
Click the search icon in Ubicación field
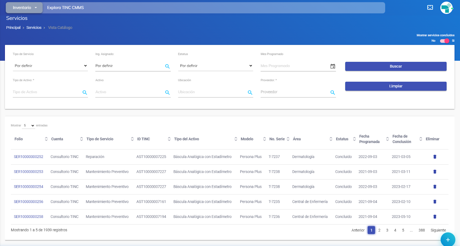tap(250, 92)
